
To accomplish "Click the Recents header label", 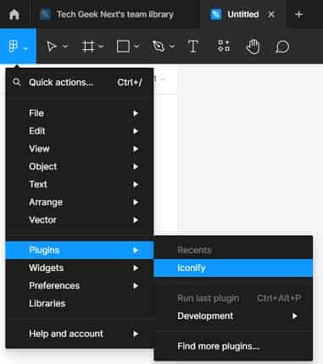I will click(x=194, y=250).
